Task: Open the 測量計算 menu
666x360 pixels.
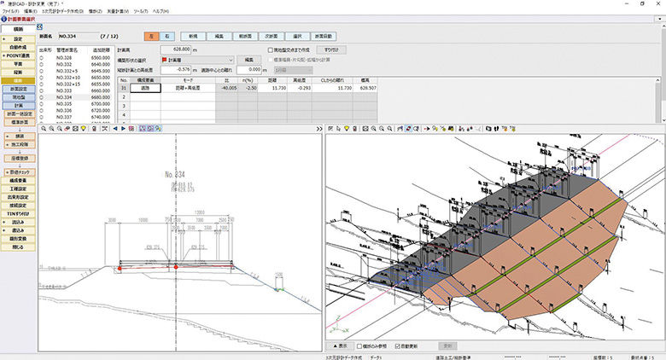Action: tap(118, 11)
